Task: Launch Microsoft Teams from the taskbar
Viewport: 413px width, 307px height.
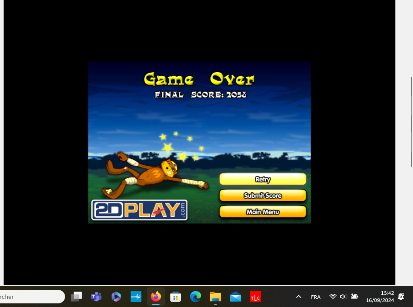Action: tap(96, 297)
